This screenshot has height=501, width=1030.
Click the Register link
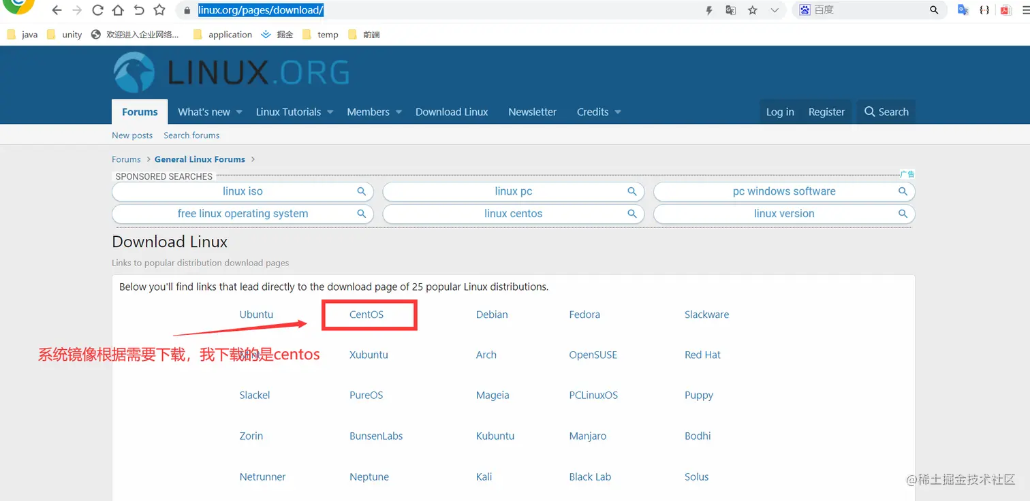click(826, 112)
